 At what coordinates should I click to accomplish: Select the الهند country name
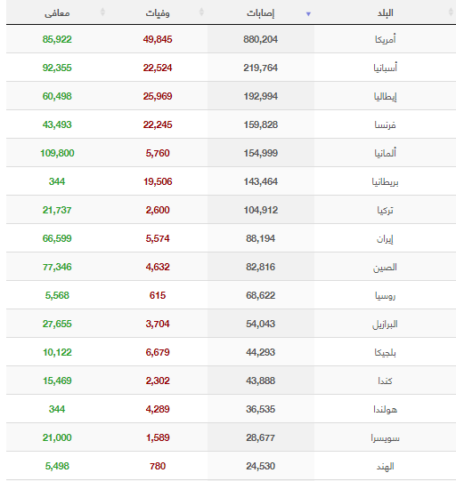click(x=386, y=467)
